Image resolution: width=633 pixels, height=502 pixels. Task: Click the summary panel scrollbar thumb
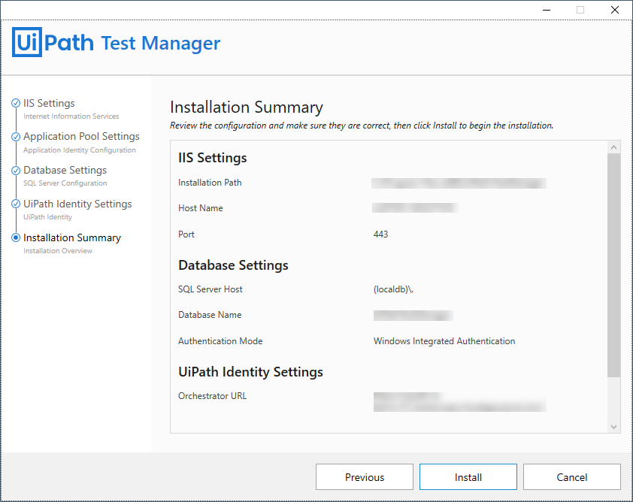pyautogui.click(x=613, y=265)
